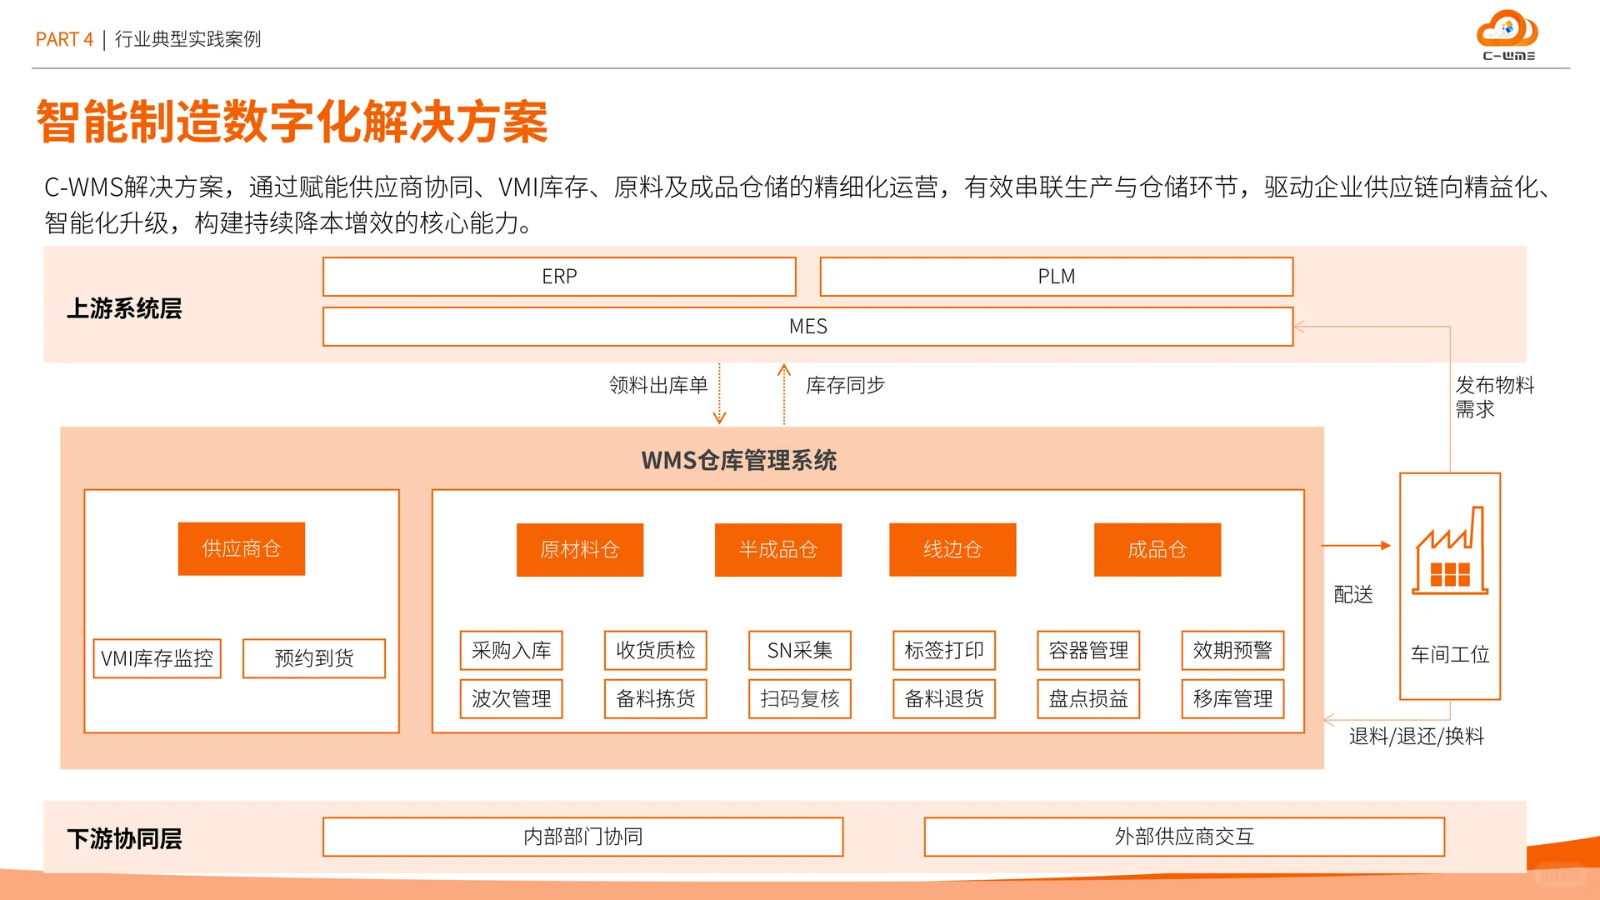Toggle VMI库存监控 option
Screen dimensions: 1600x900
coord(157,657)
